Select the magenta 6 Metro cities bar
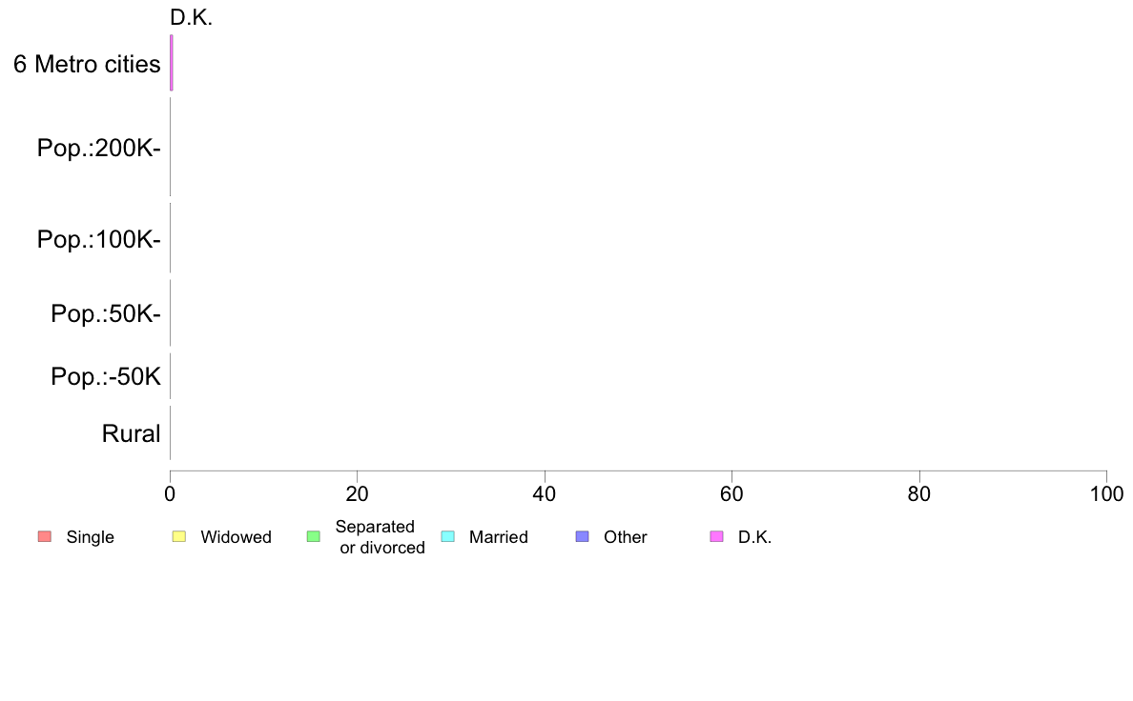The image size is (1133, 701). [172, 63]
